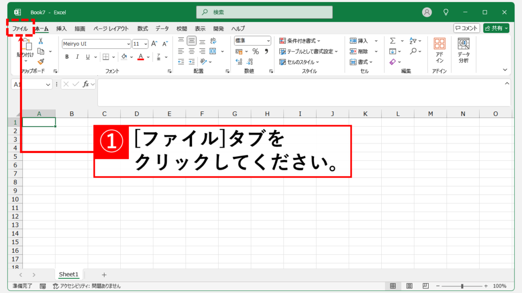The height and width of the screenshot is (293, 522).
Task: Click the 共有 share button
Action: pos(496,28)
